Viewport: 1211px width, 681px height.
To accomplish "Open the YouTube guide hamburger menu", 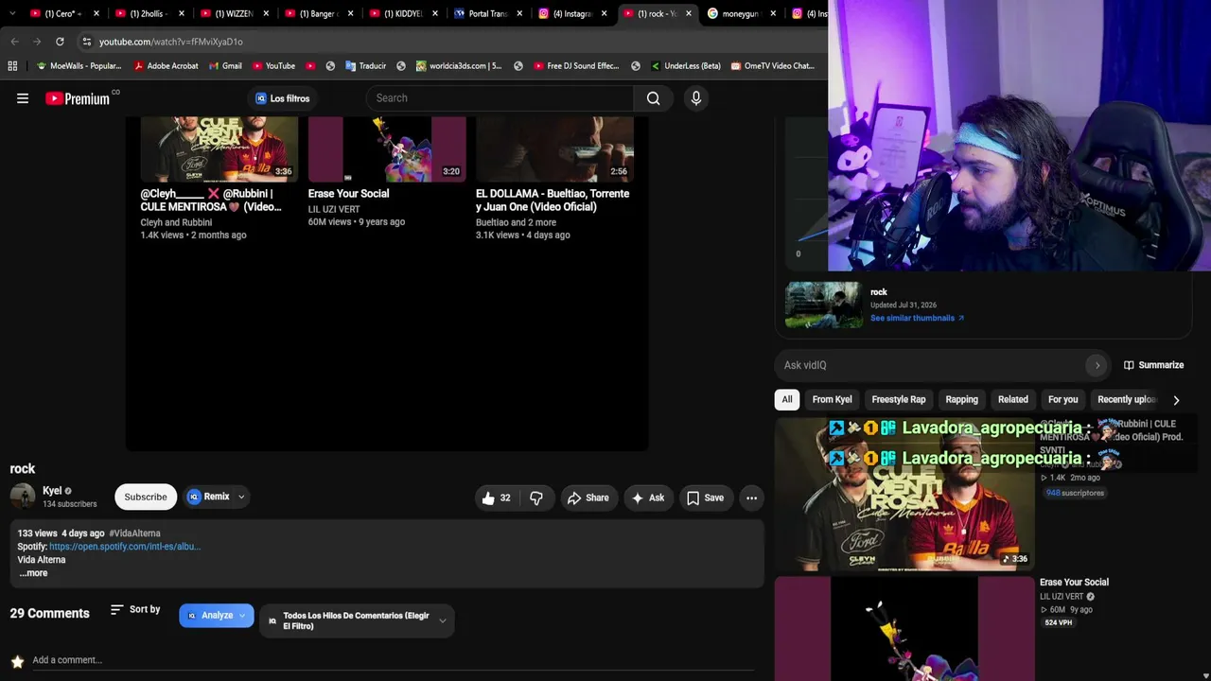I will (x=23, y=98).
